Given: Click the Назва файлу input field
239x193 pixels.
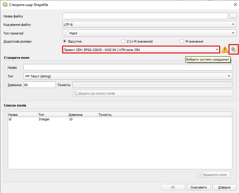Looking at the screenshot, I should 145,16.
